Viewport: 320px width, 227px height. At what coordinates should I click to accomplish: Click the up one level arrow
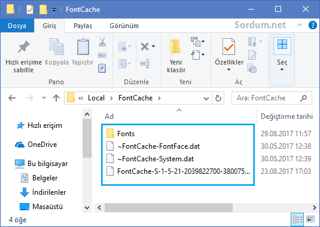click(56, 98)
